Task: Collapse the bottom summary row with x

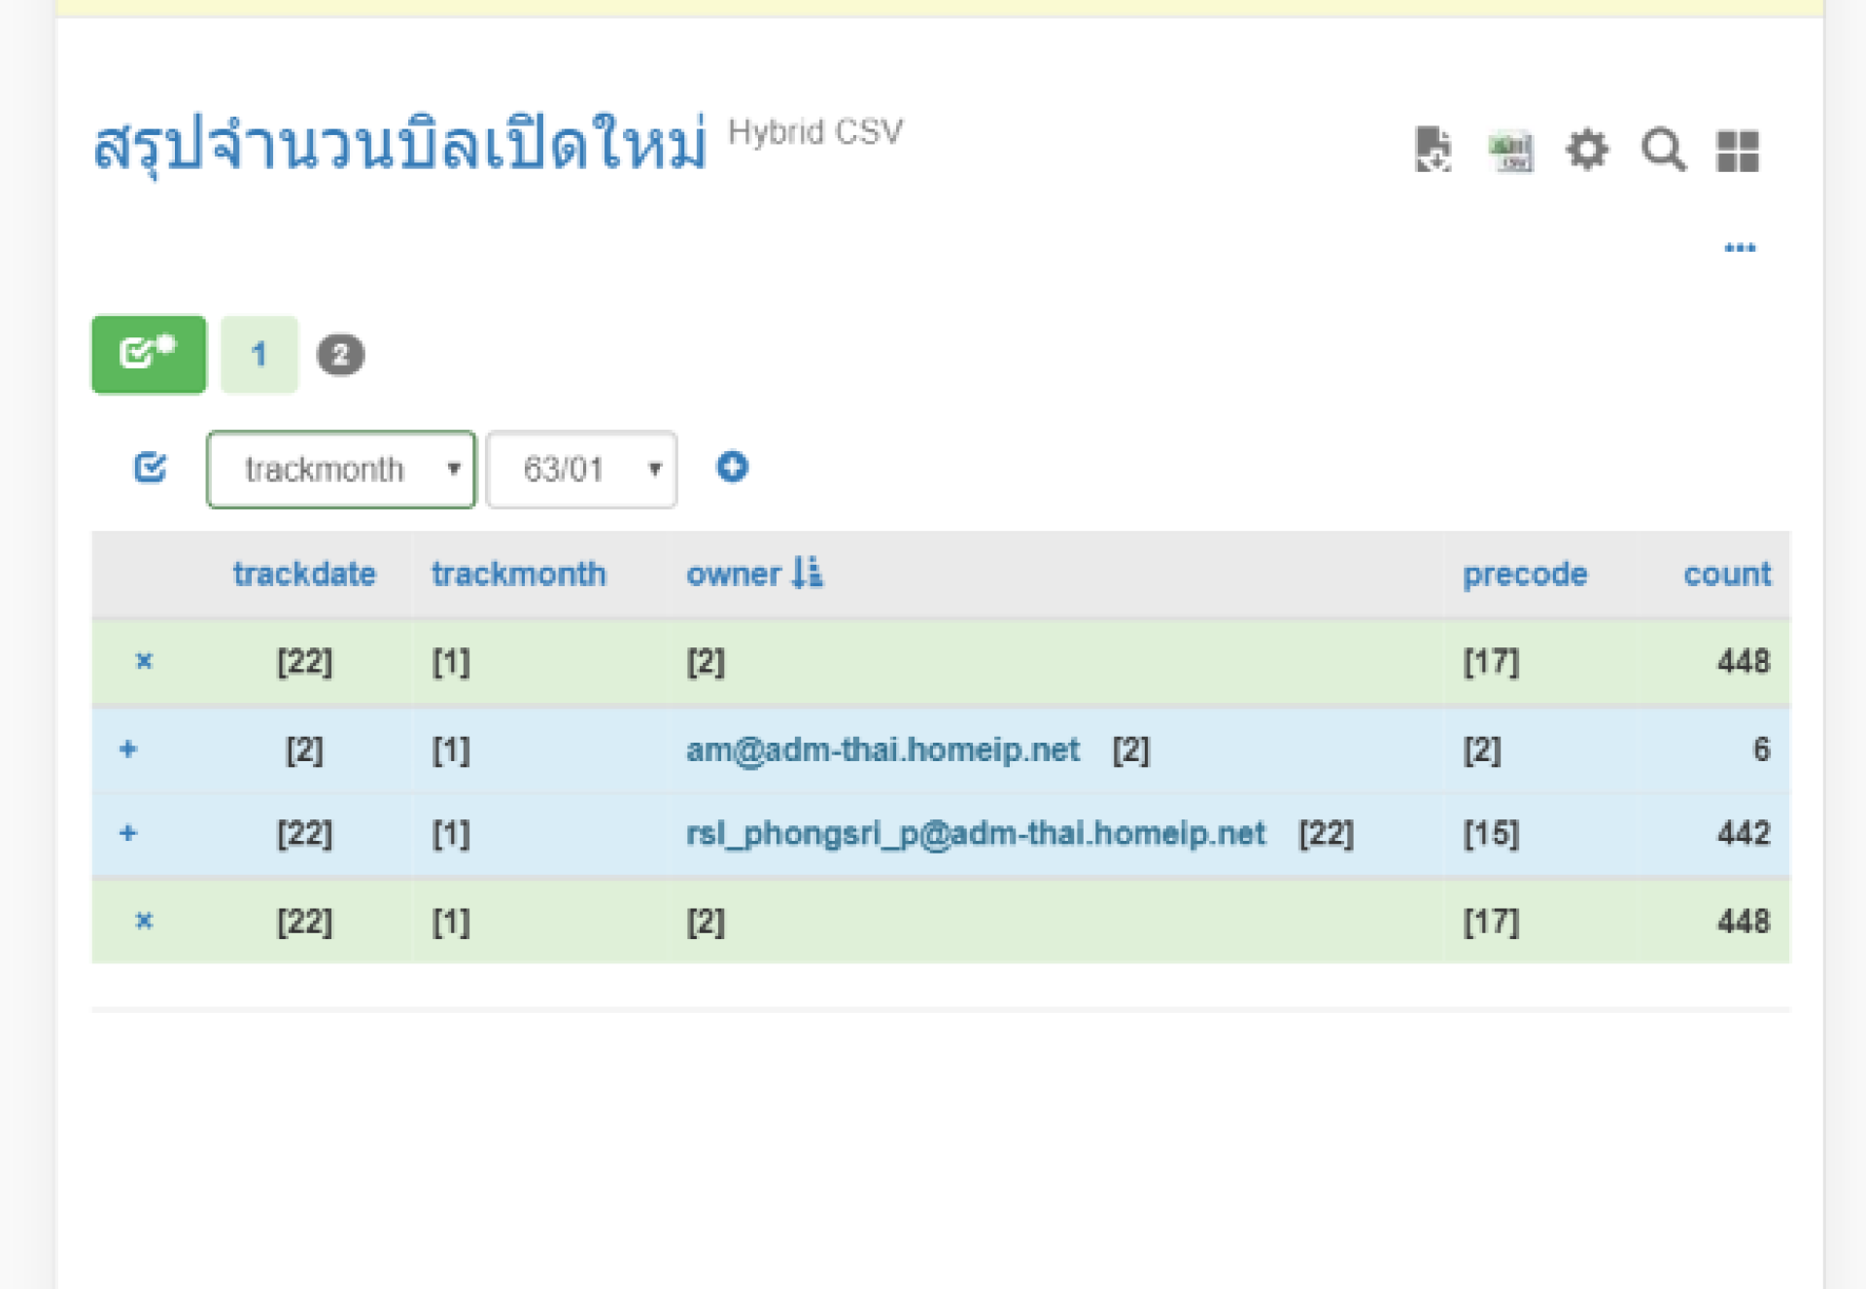Action: coord(144,921)
